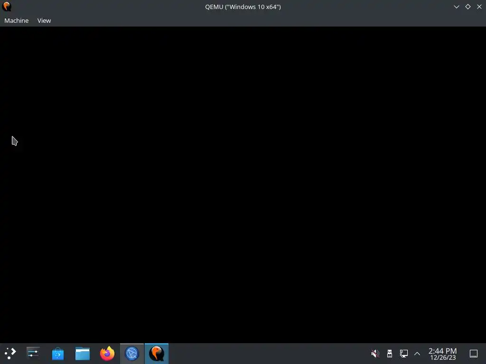
Task: Open Dolphin file manager
Action: (x=83, y=353)
